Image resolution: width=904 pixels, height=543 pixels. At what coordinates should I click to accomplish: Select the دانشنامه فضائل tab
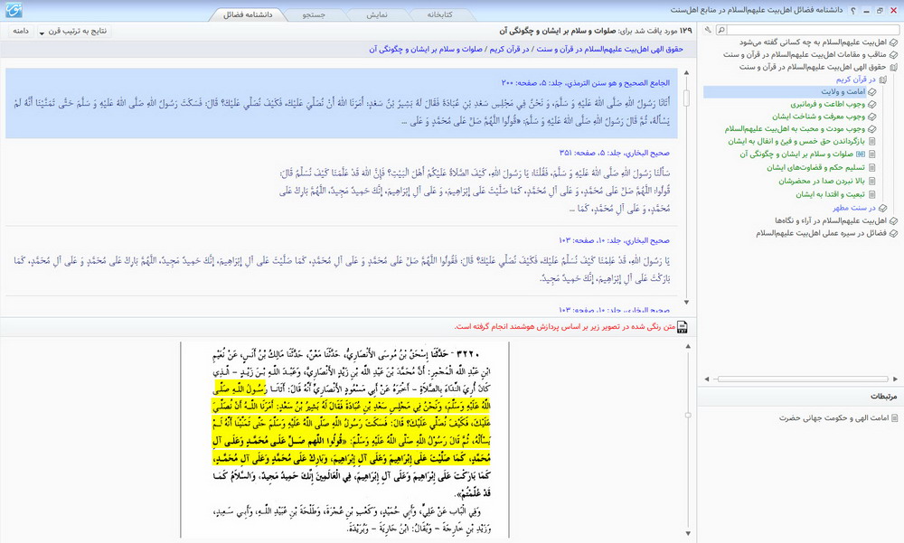248,15
